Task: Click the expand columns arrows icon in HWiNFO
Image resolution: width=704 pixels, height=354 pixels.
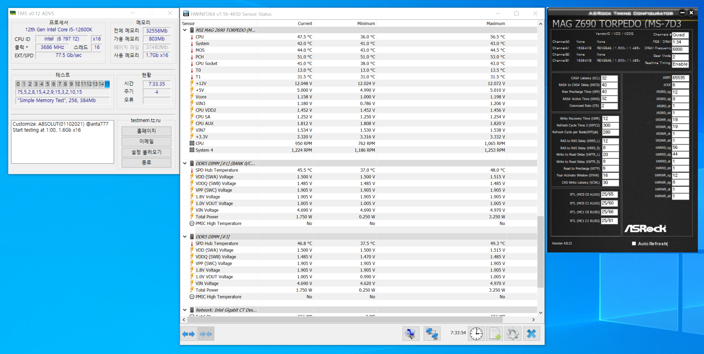Action: [188, 334]
